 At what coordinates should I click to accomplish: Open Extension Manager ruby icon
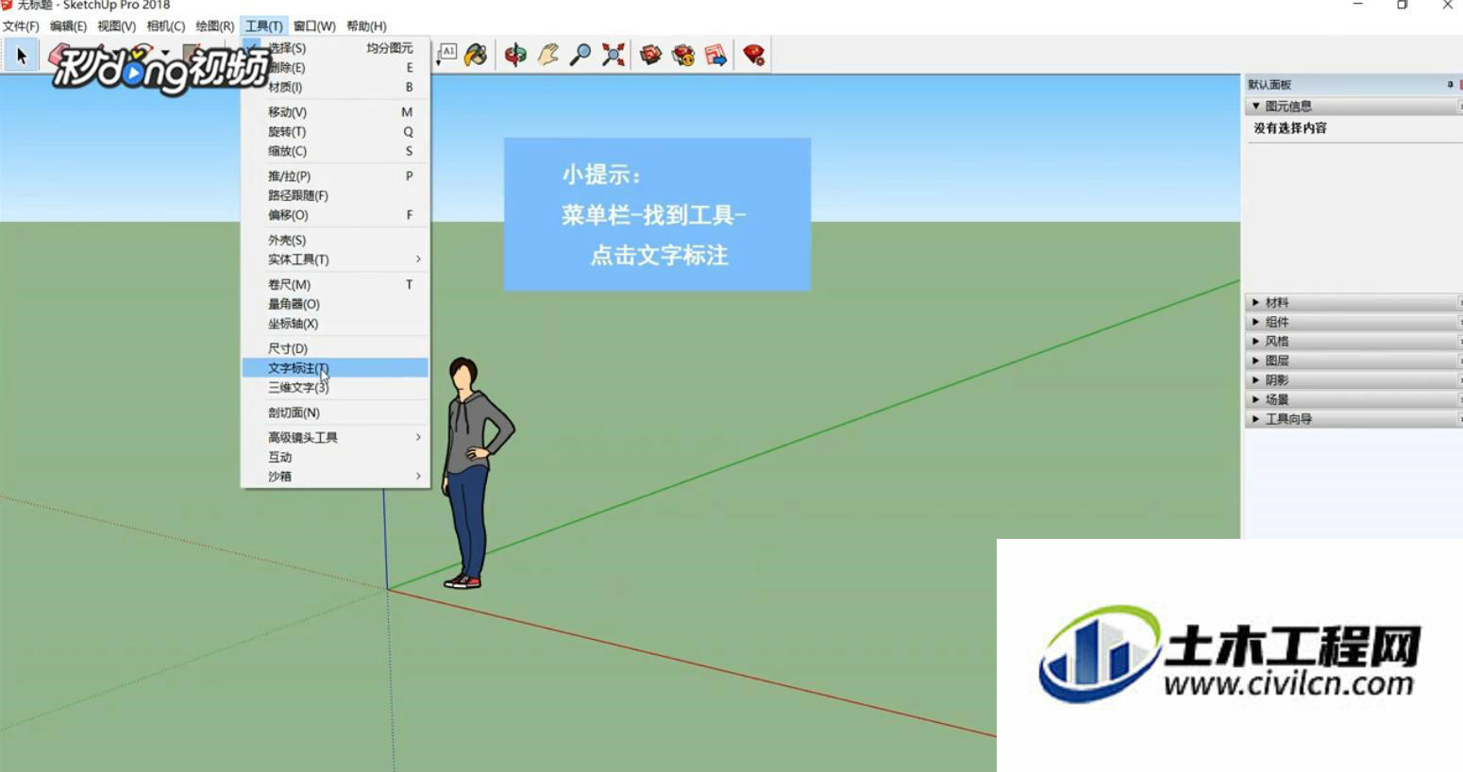point(753,55)
